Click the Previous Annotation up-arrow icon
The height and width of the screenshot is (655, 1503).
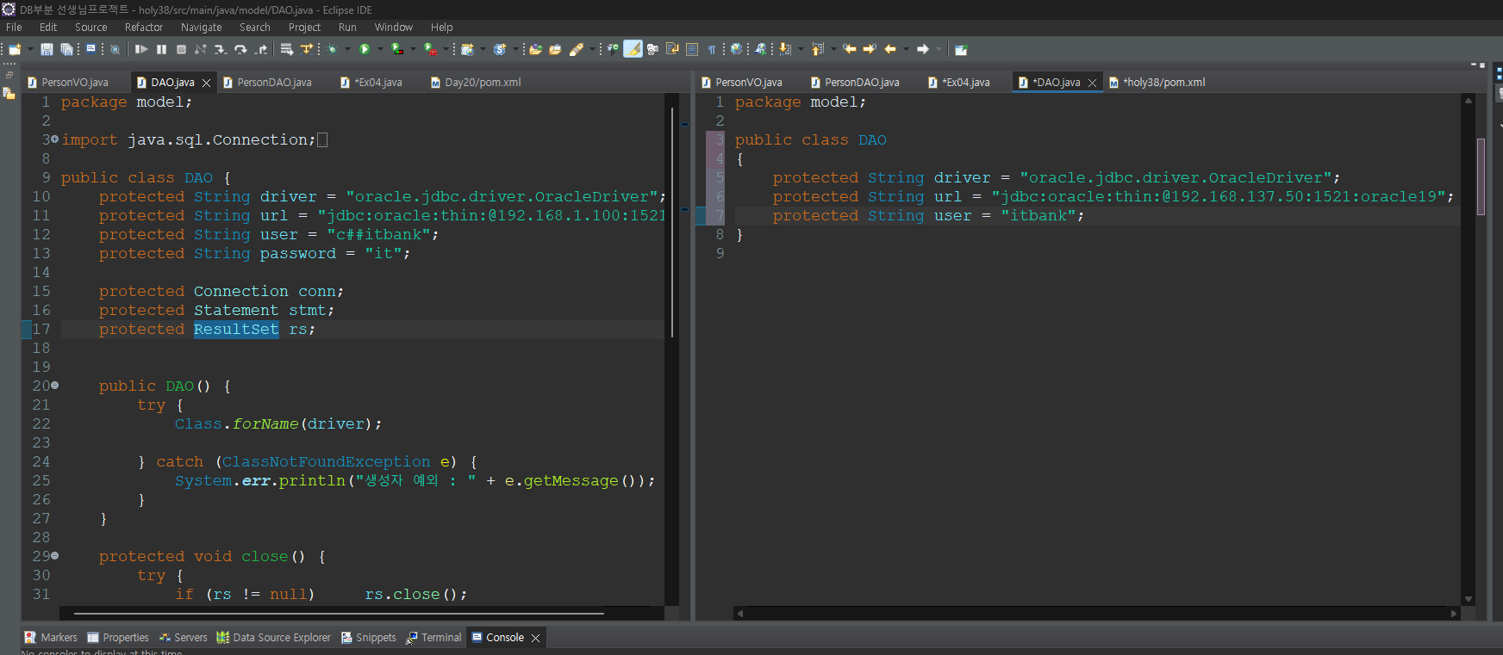pos(818,49)
